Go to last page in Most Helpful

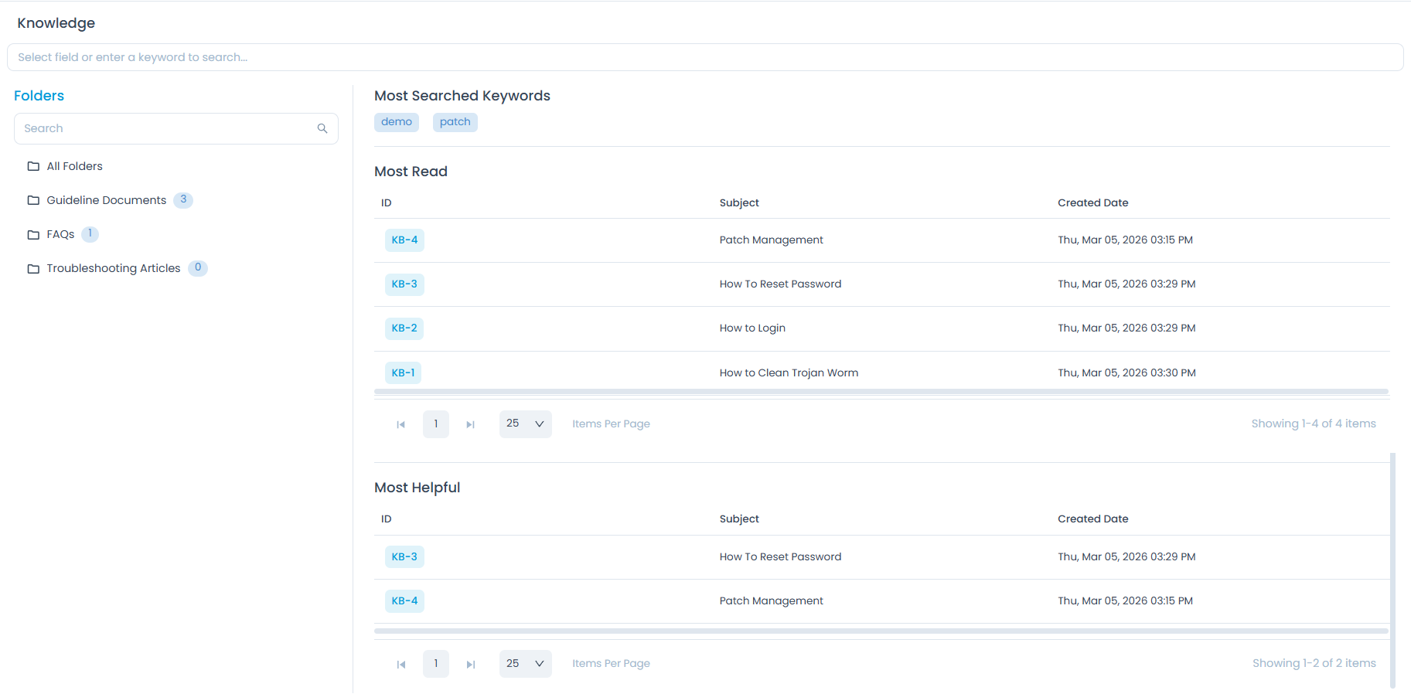(470, 664)
